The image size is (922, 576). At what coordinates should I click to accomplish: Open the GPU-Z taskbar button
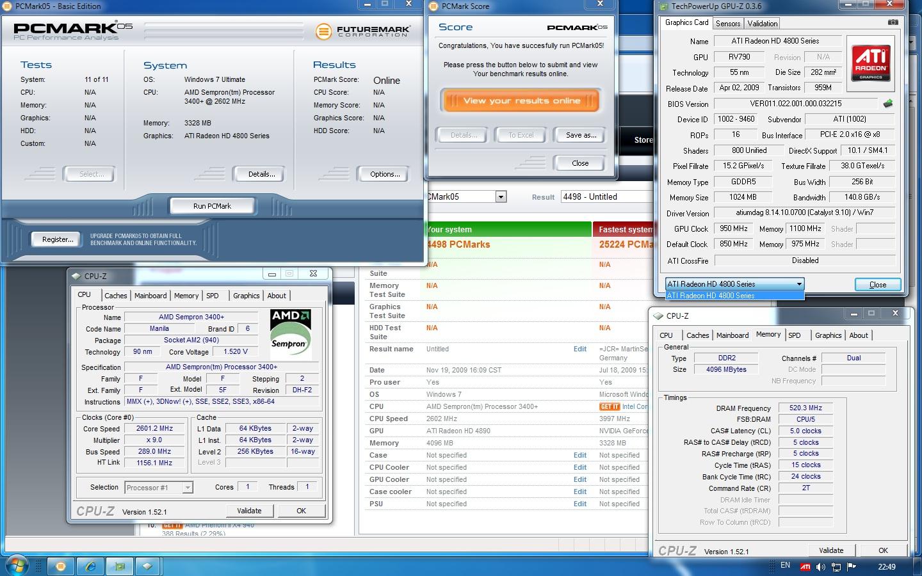click(x=120, y=566)
